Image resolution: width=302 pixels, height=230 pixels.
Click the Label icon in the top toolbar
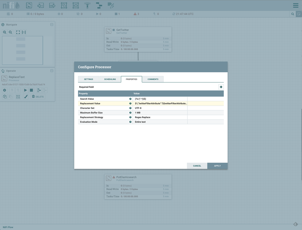point(111,5)
